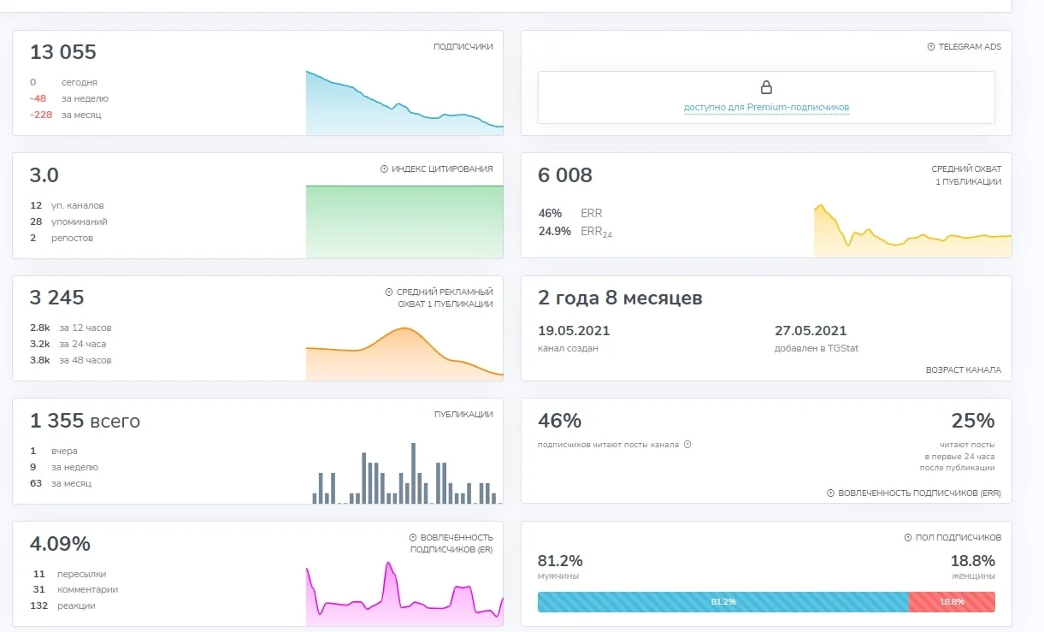This screenshot has height=632, width=1044.
Task: Click the 25% first-24-hours value
Action: click(x=973, y=421)
